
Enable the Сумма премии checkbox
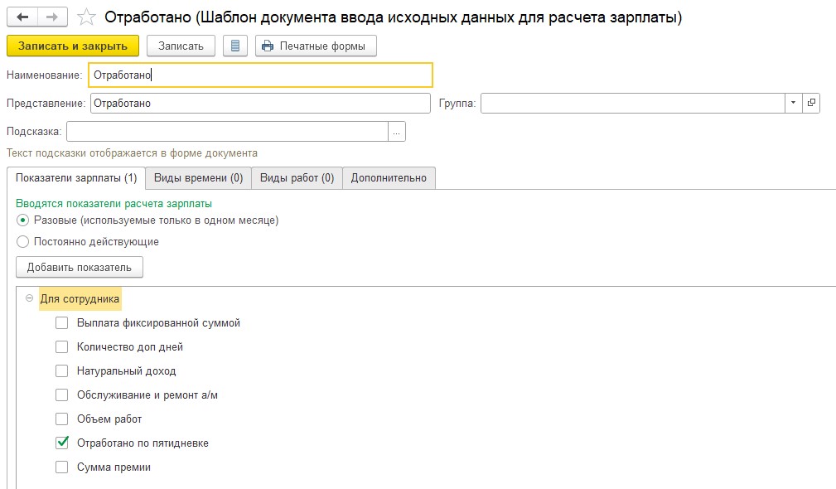[62, 467]
